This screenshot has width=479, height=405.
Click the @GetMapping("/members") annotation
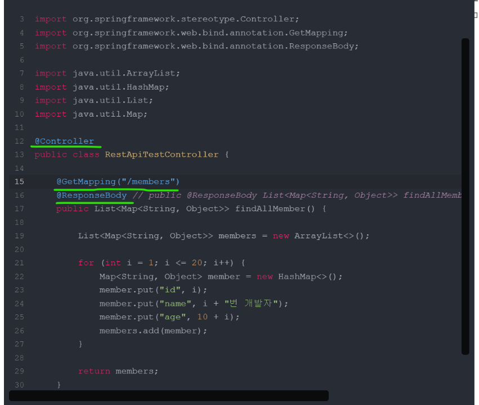[x=118, y=181]
